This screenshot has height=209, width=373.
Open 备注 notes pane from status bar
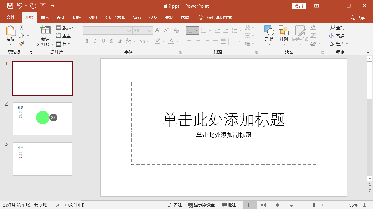point(175,205)
